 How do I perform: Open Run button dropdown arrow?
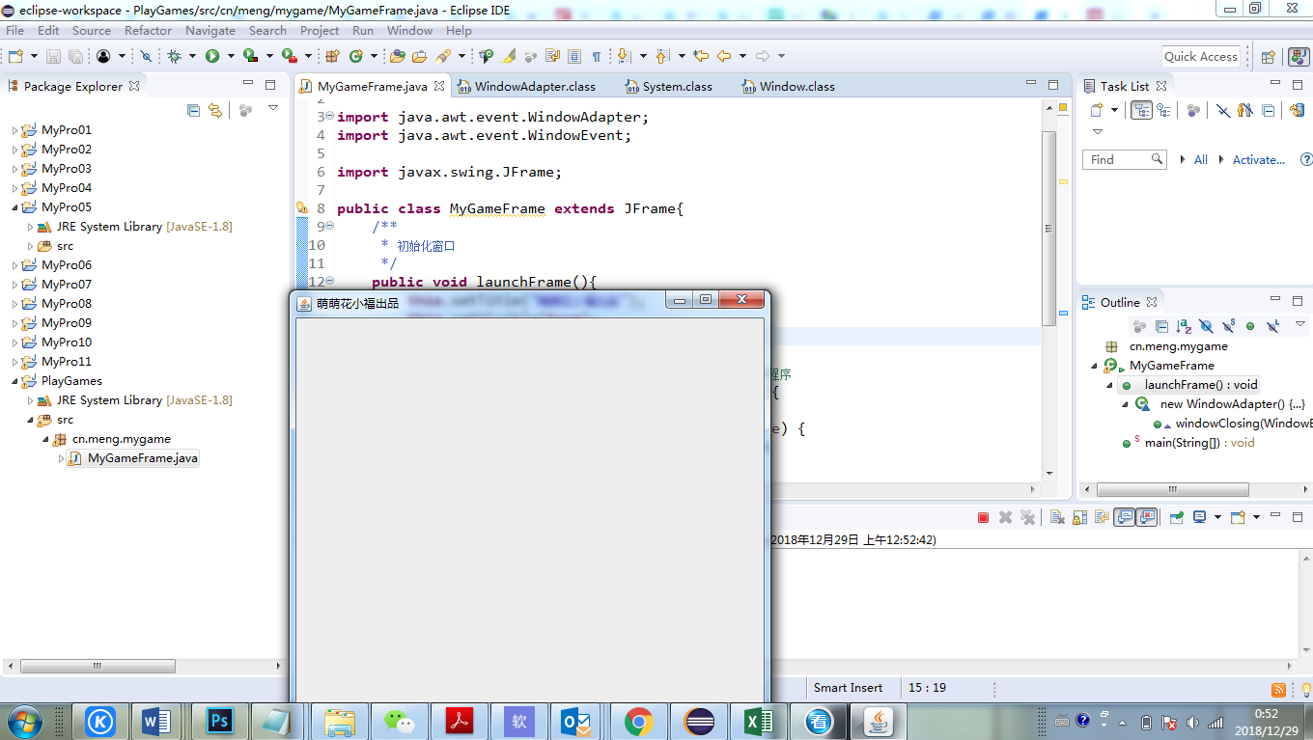[x=231, y=56]
